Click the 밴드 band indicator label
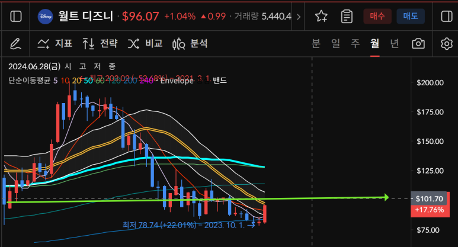Viewport: 458px width, 247px height. click(x=220, y=81)
